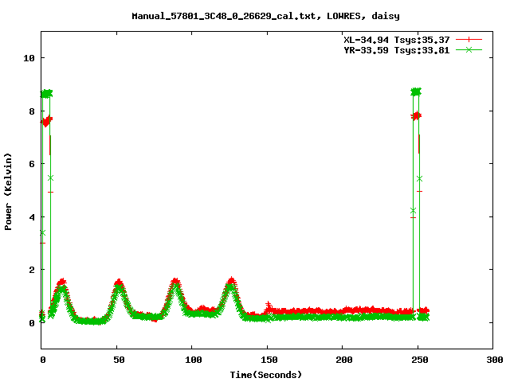This screenshot has width=510, height=382.
Task: Click the y-axis tick label 8
Action: click(x=32, y=111)
